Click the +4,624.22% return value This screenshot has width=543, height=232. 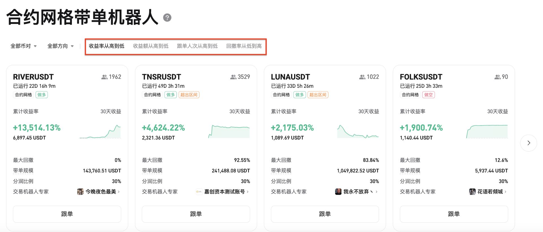(163, 128)
